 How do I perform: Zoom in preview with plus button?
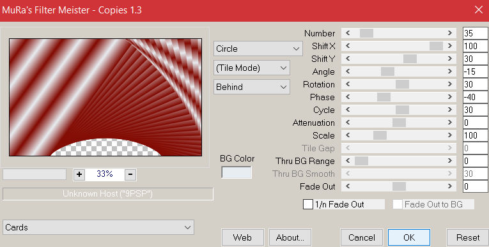pyautogui.click(x=79, y=174)
